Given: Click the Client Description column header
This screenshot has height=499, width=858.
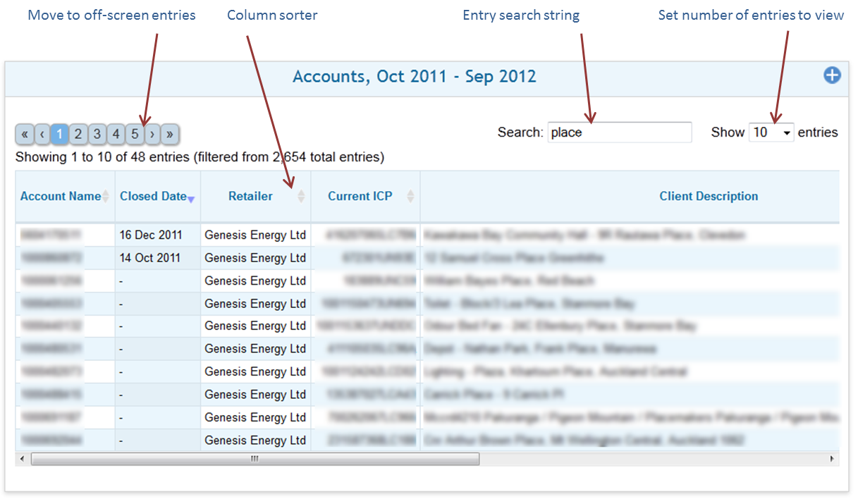Looking at the screenshot, I should coord(709,197).
